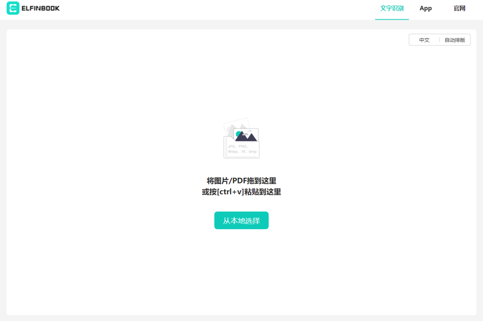483x321 pixels.
Task: Open the 中文 language dropdown
Action: (x=424, y=40)
